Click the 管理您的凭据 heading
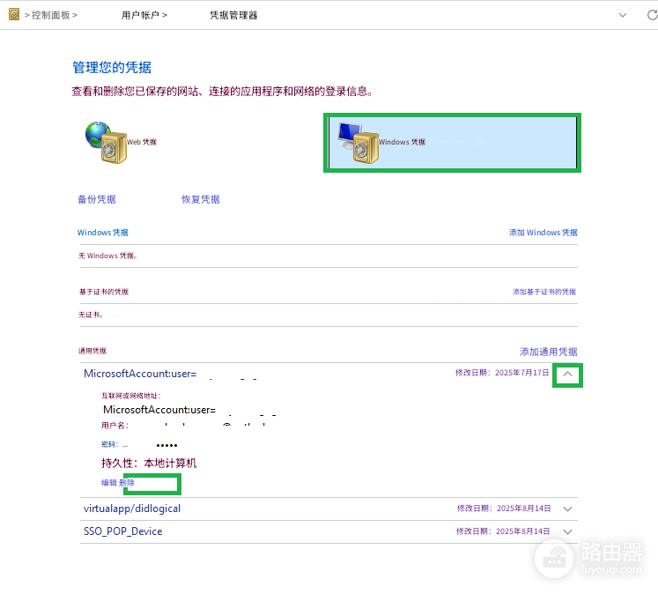658x594 pixels. (112, 67)
